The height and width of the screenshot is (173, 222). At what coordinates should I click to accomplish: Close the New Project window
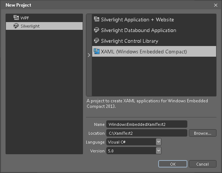(x=216, y=5)
